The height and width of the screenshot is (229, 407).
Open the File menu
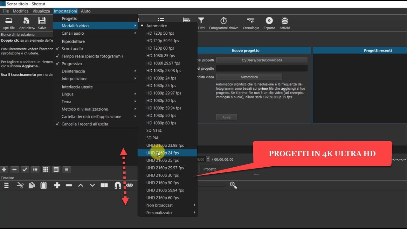pyautogui.click(x=6, y=11)
